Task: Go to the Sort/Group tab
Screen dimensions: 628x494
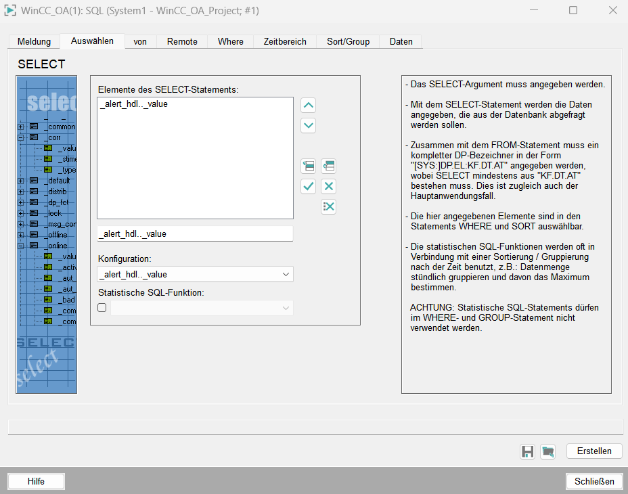Action: coord(348,41)
